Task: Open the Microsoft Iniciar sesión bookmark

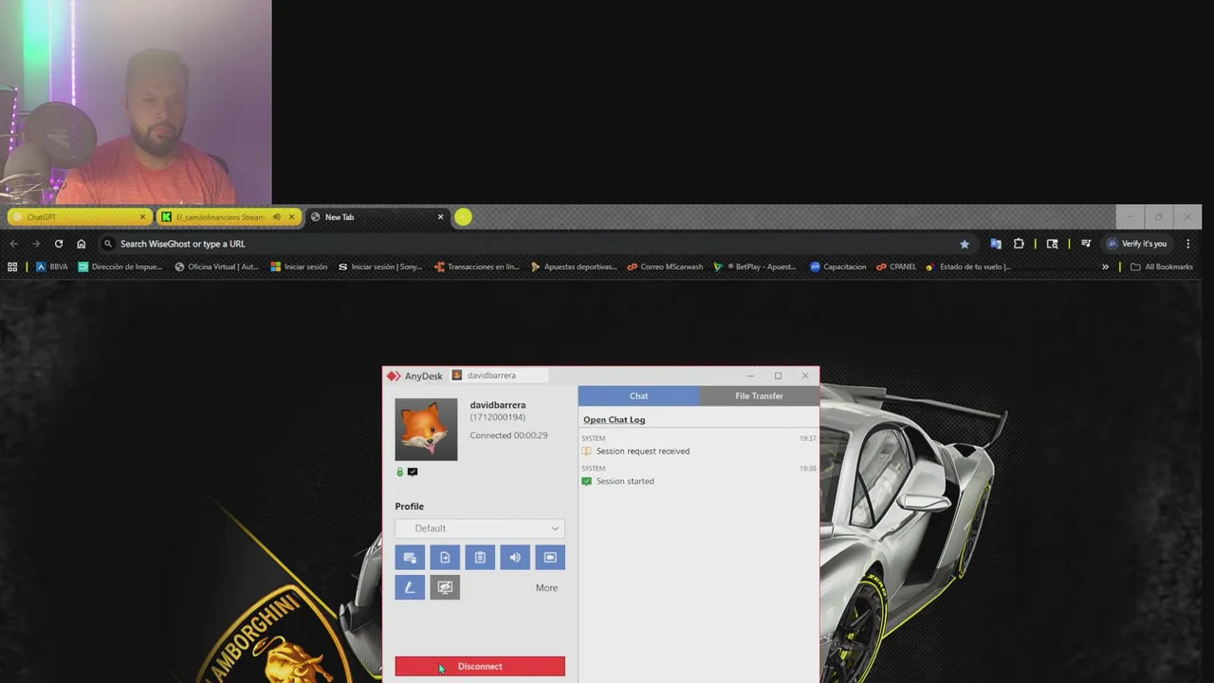Action: [299, 267]
